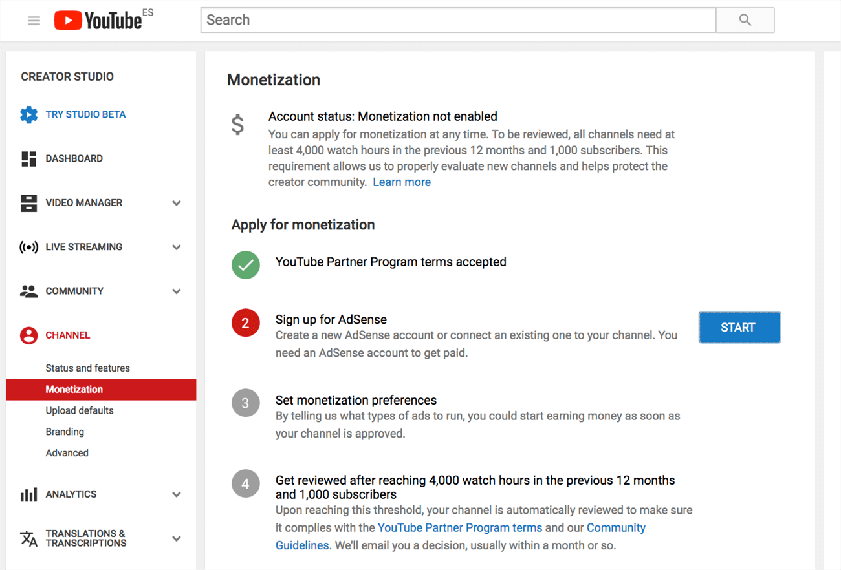Expand the Analytics chevron
841x570 pixels.
(177, 494)
